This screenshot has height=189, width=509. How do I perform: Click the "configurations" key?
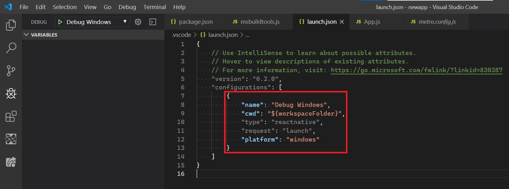click(x=241, y=87)
